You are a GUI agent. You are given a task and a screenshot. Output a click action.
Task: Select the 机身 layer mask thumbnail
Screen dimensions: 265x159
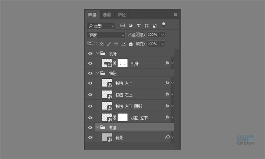(122, 63)
